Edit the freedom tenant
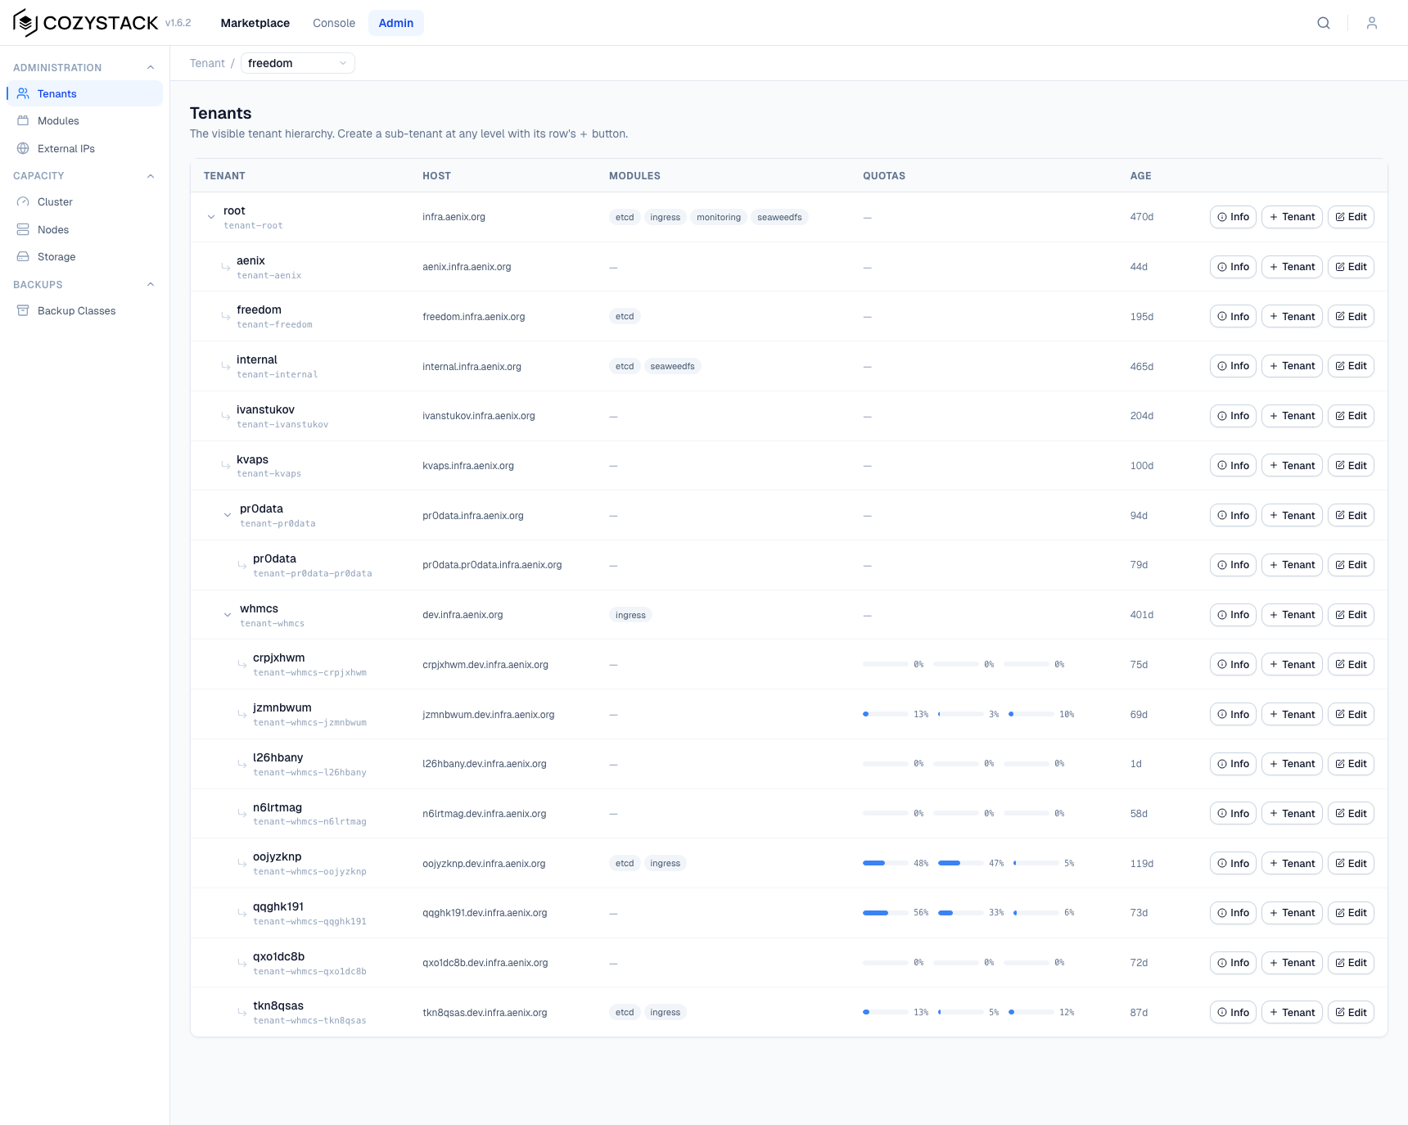Image resolution: width=1408 pixels, height=1125 pixels. pyautogui.click(x=1351, y=316)
